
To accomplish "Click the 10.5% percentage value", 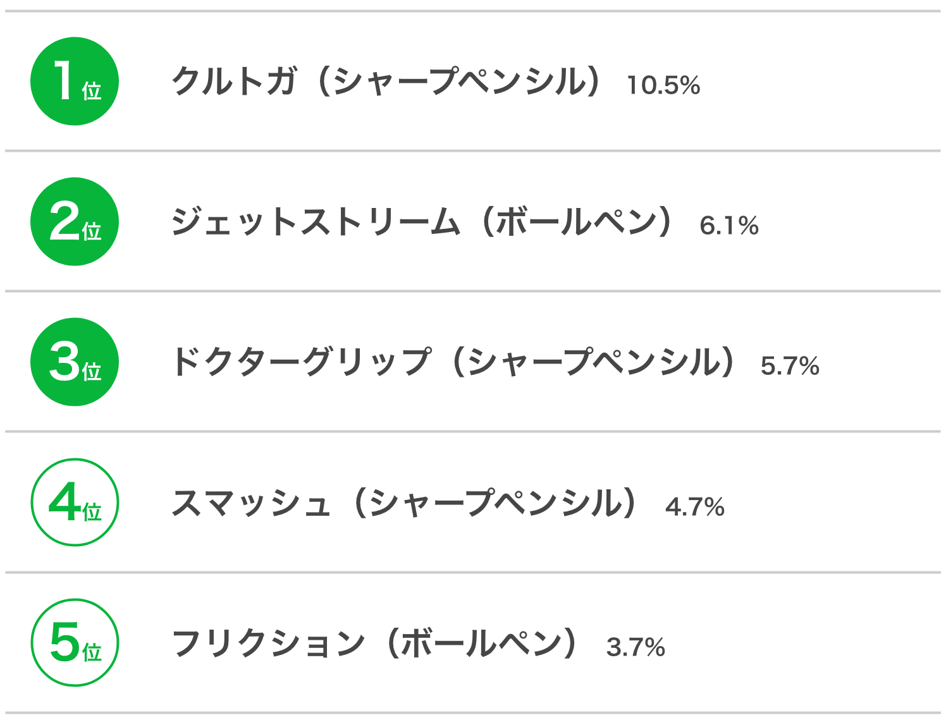I will pos(663,85).
